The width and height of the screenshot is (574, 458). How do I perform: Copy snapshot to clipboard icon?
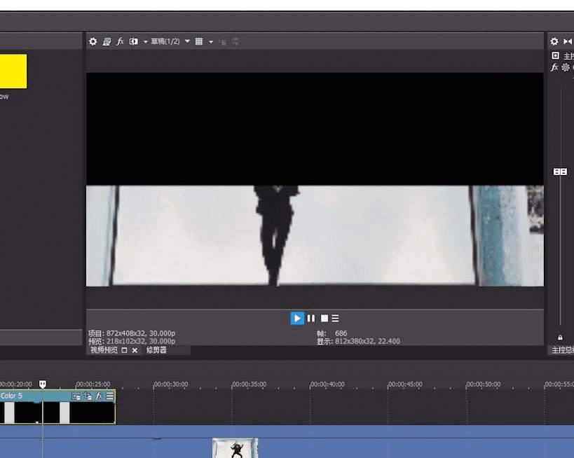(x=223, y=42)
